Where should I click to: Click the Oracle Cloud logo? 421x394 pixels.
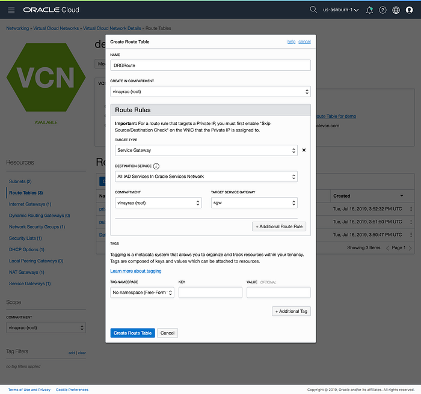coord(51,10)
